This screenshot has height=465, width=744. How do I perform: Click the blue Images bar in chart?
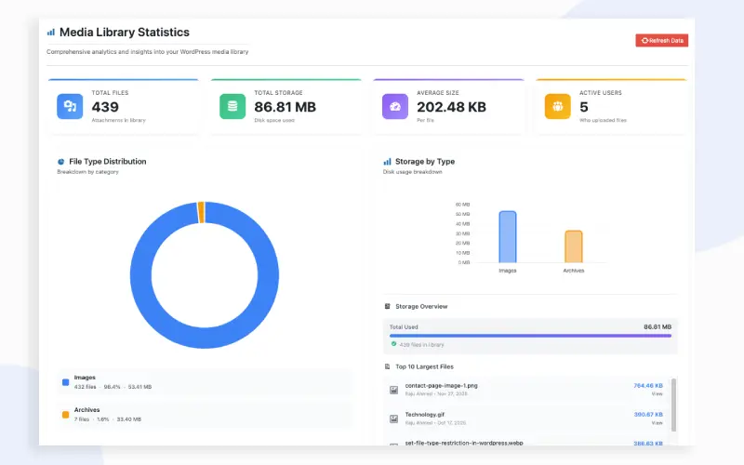508,237
